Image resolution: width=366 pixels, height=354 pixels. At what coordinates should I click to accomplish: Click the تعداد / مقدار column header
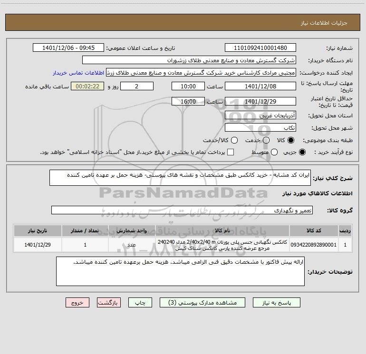tap(85, 230)
